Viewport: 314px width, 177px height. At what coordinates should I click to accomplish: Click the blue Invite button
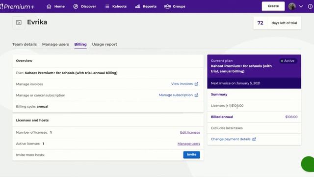point(191,154)
